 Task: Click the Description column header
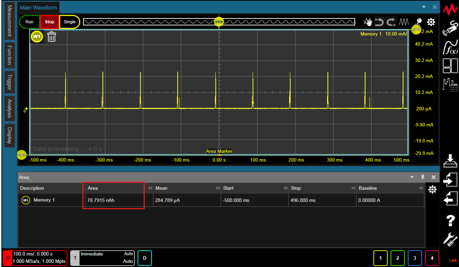pyautogui.click(x=52, y=188)
